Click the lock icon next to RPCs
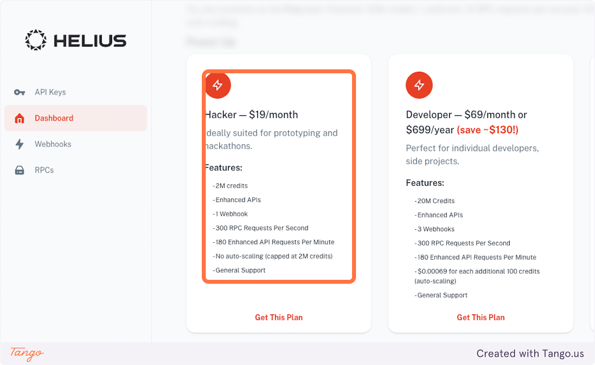The width and height of the screenshot is (595, 365). coord(19,170)
